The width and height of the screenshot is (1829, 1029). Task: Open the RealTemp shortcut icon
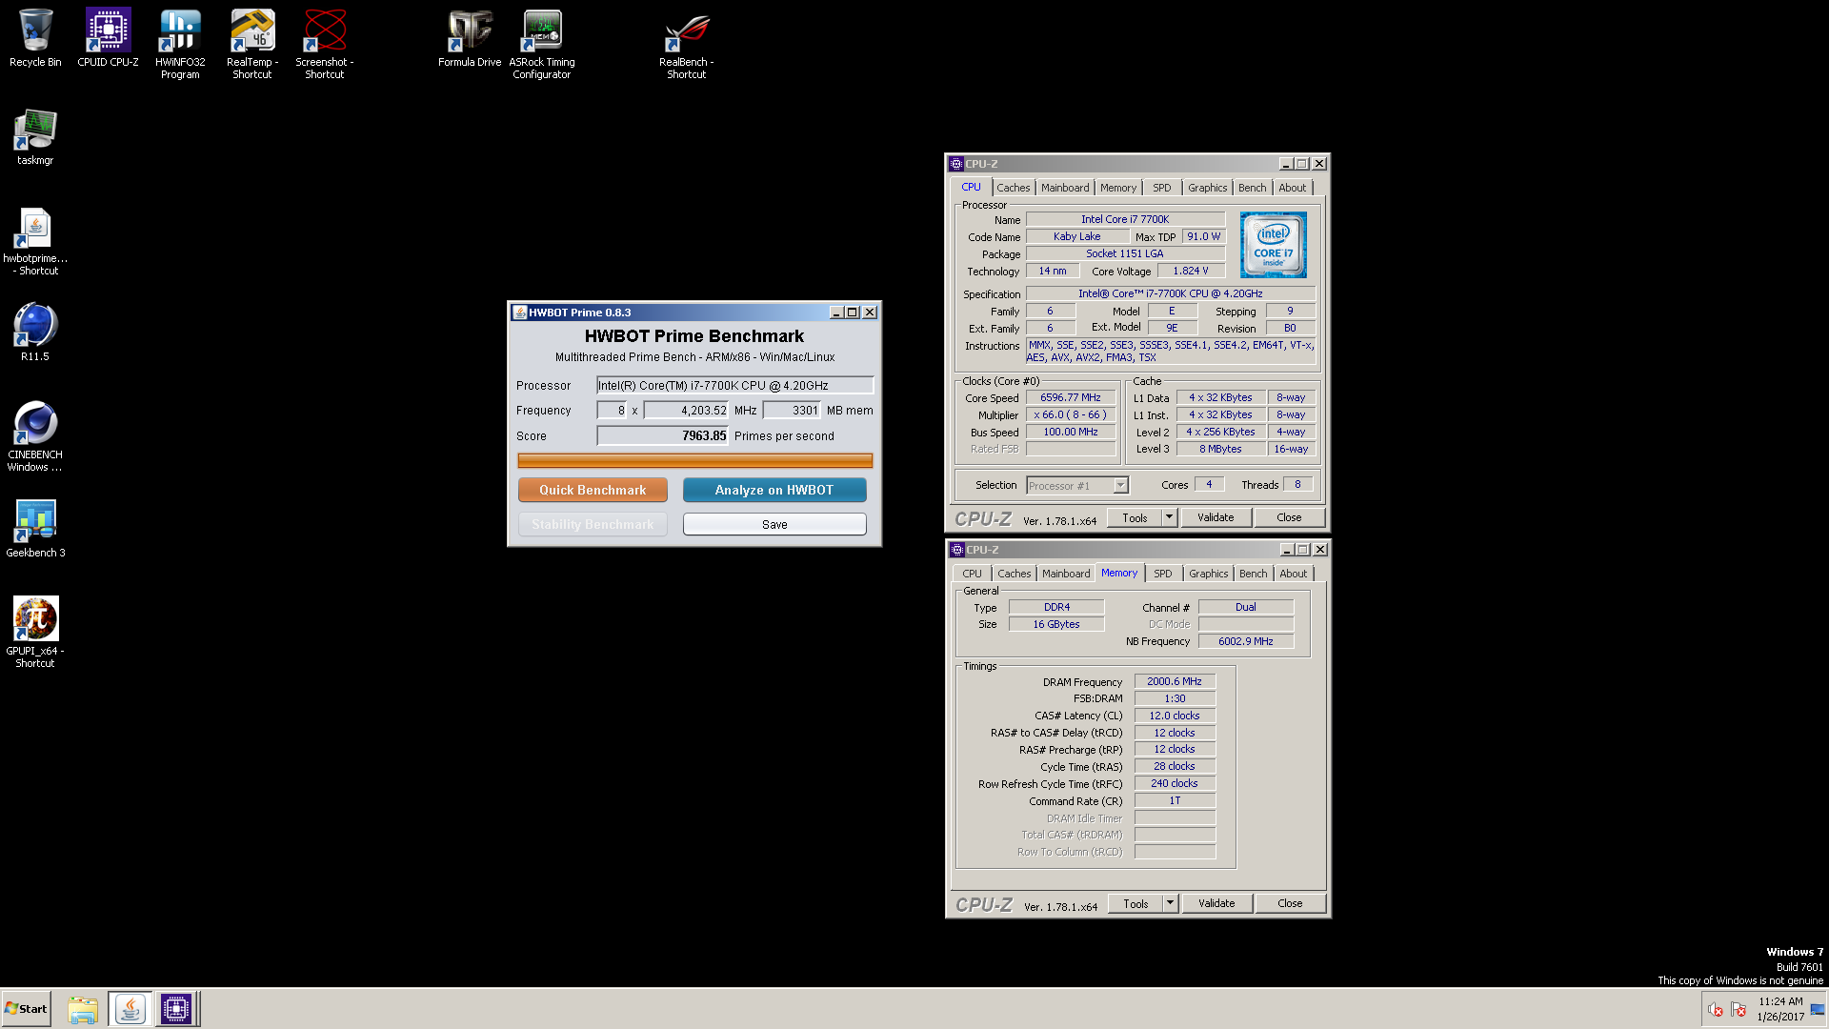pyautogui.click(x=252, y=44)
